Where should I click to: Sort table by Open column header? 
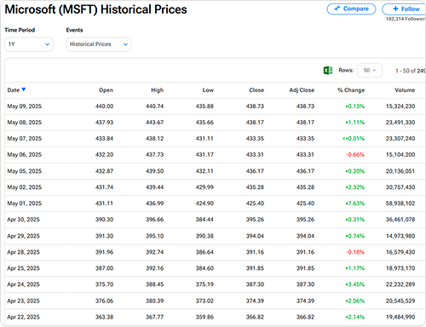click(106, 90)
